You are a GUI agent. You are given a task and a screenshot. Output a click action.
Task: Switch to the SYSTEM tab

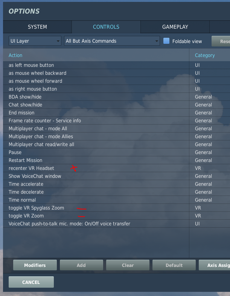(x=37, y=27)
